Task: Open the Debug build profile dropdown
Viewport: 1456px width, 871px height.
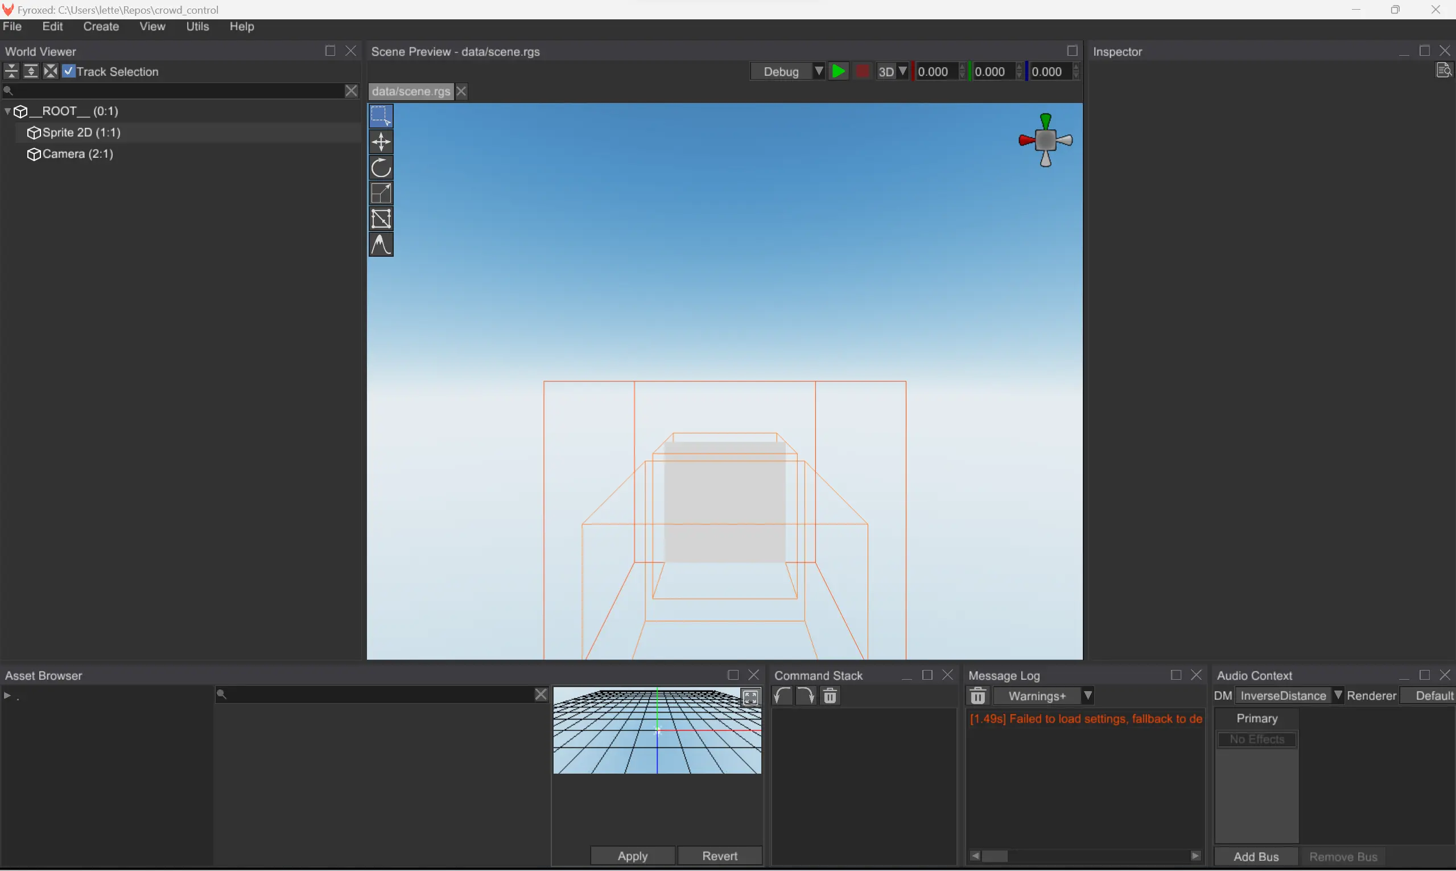Action: 787,72
